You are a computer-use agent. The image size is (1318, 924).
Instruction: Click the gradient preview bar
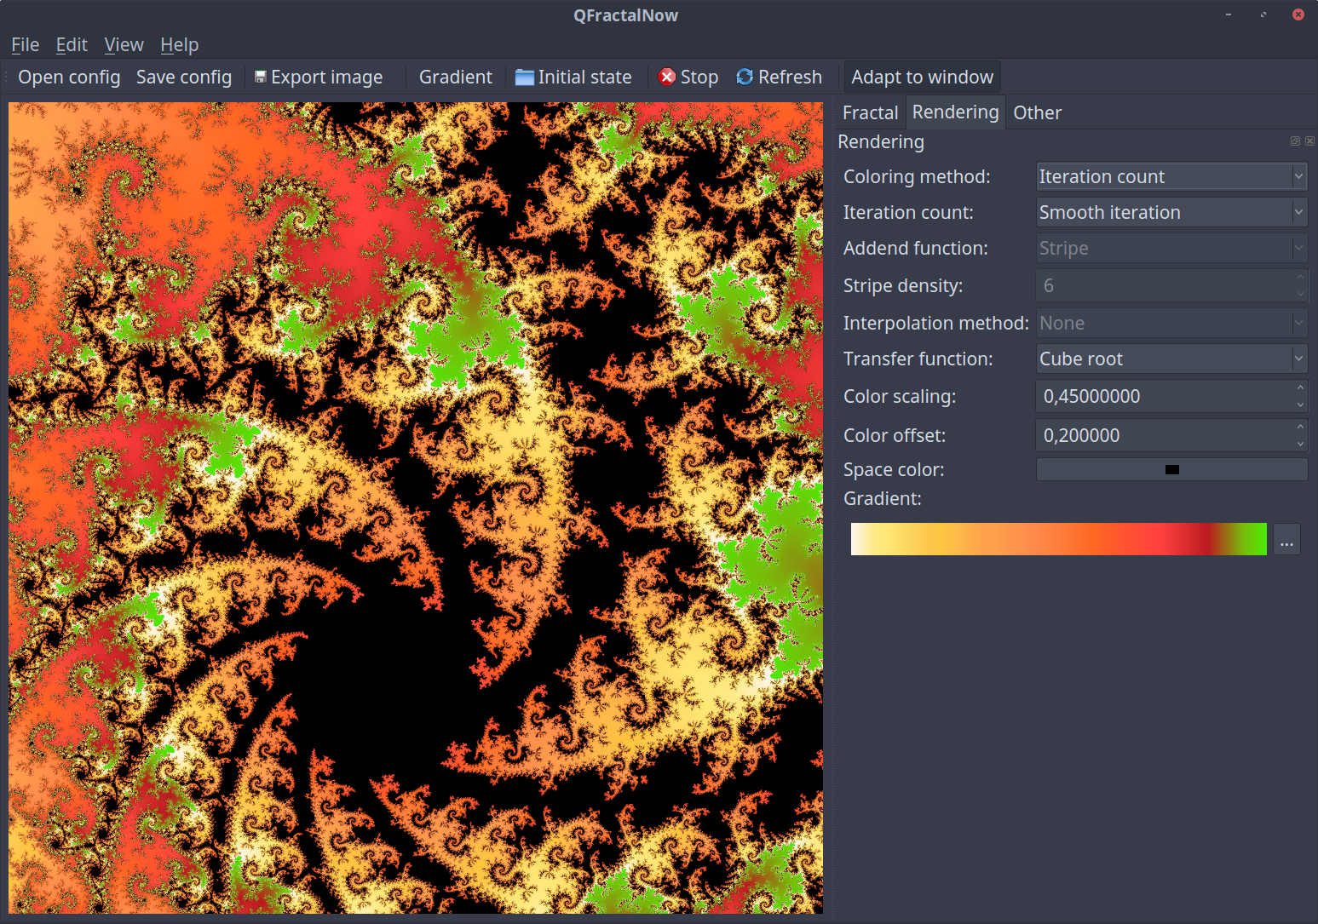click(x=1058, y=539)
